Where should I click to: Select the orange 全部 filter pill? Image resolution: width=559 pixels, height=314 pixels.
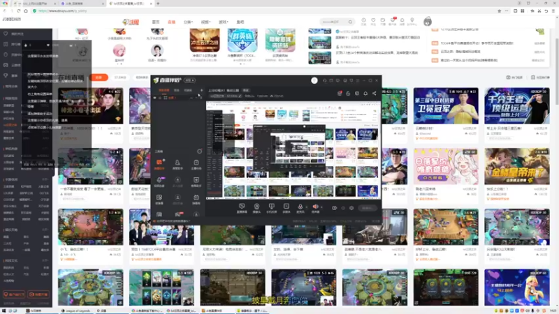point(99,77)
